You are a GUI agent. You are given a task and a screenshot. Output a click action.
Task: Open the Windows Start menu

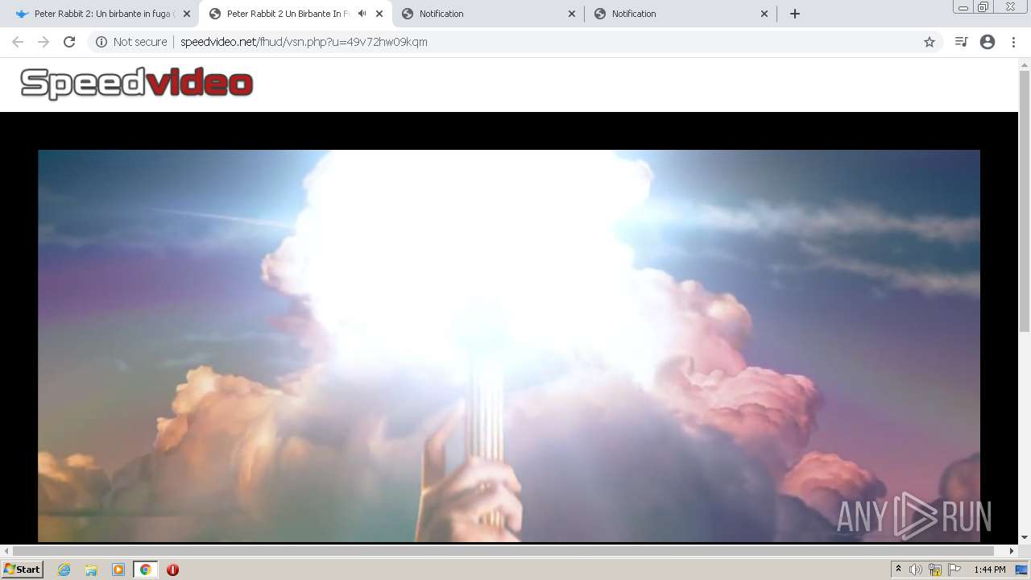(x=23, y=570)
